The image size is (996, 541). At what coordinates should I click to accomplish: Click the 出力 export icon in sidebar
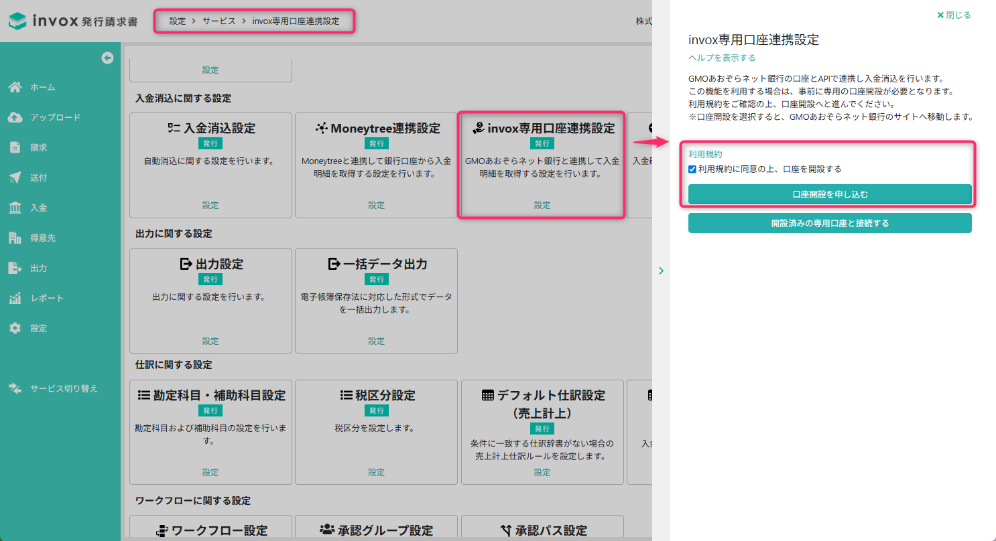pos(15,268)
